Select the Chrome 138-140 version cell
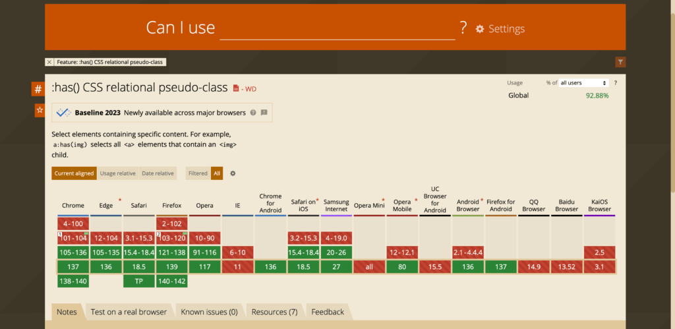Screen dimensions: 675x329 [73, 282]
